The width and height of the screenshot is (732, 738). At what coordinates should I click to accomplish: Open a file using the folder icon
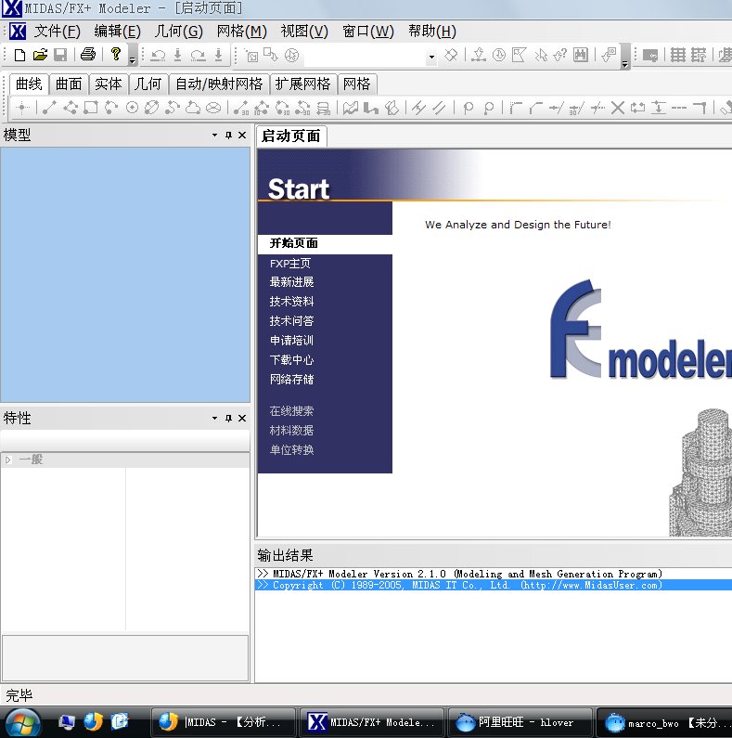[41, 55]
